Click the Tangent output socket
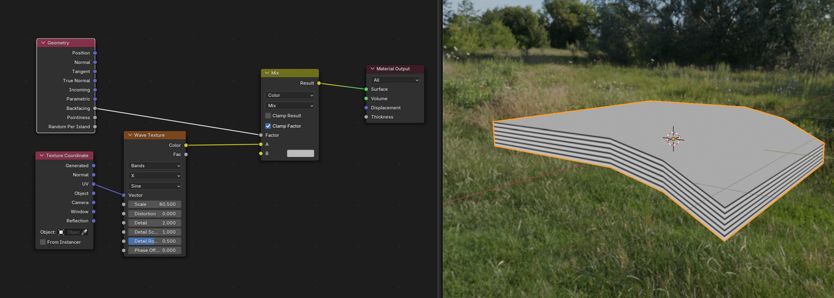The width and height of the screenshot is (834, 298). click(95, 72)
